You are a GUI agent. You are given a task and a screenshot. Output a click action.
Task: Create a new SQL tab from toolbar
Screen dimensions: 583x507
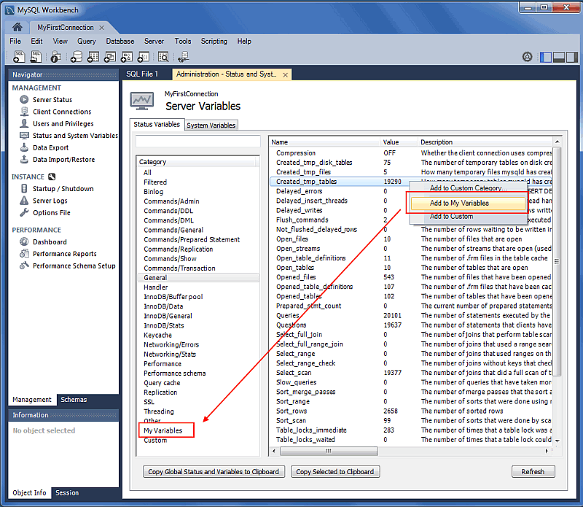[17, 57]
